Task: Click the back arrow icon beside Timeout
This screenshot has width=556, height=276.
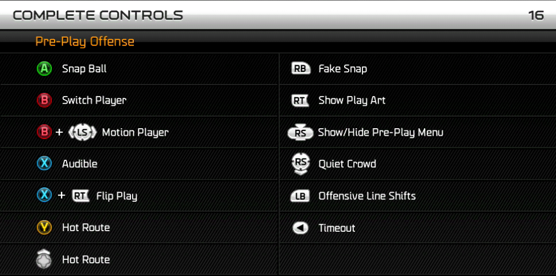Action: [300, 228]
